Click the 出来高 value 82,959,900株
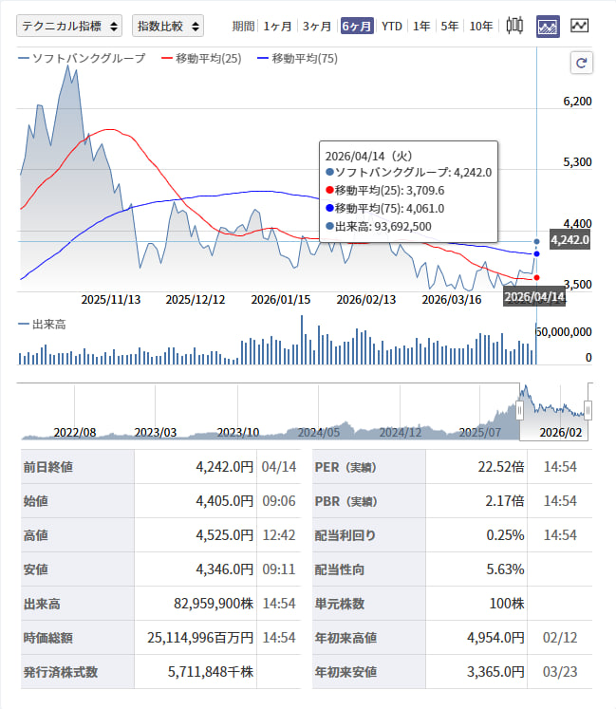Screen dimensions: 616x709 tap(214, 604)
